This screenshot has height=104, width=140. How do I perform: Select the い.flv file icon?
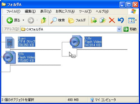[76, 42]
